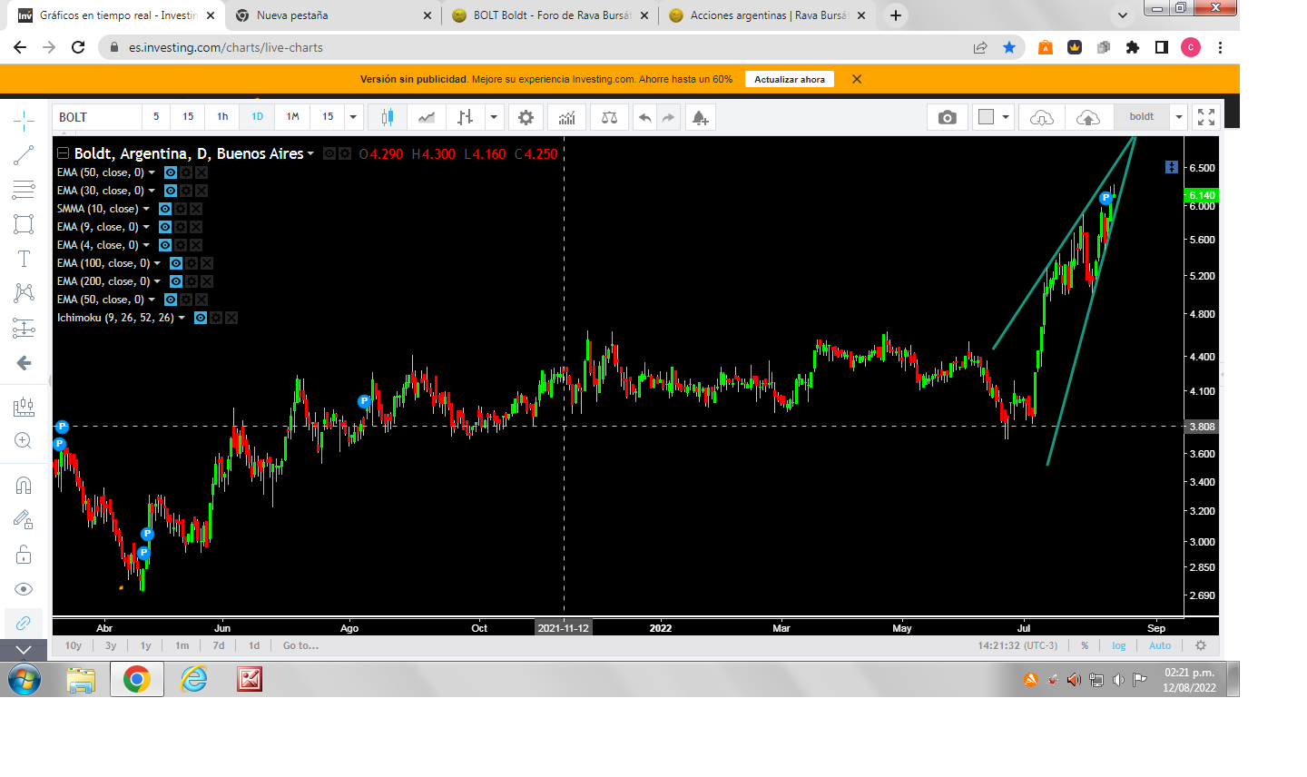This screenshot has height=777, width=1307.
Task: Undo the last chart action
Action: point(644,117)
